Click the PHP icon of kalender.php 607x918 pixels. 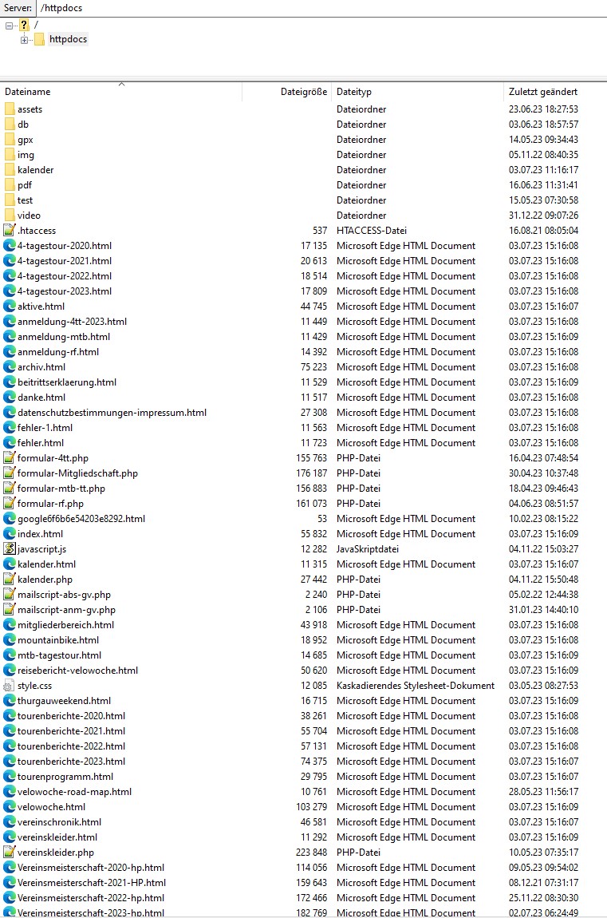click(10, 579)
